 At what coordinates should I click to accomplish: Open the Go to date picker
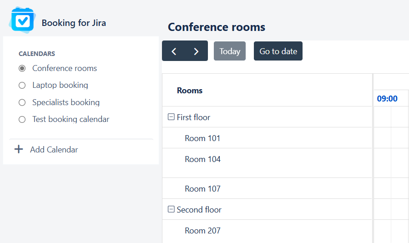click(278, 51)
